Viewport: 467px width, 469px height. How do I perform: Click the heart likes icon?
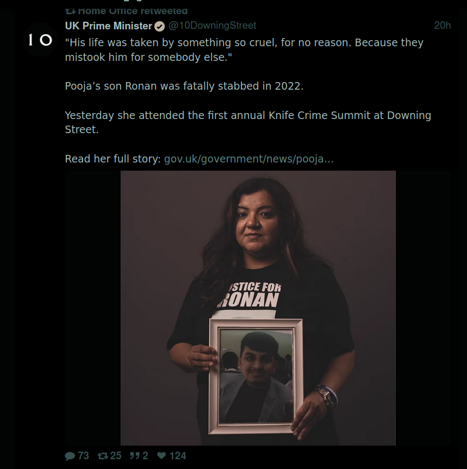[x=161, y=455]
